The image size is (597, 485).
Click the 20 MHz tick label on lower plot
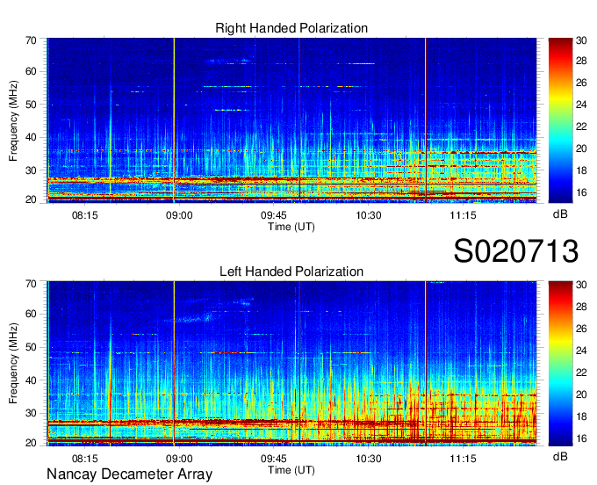click(x=32, y=443)
